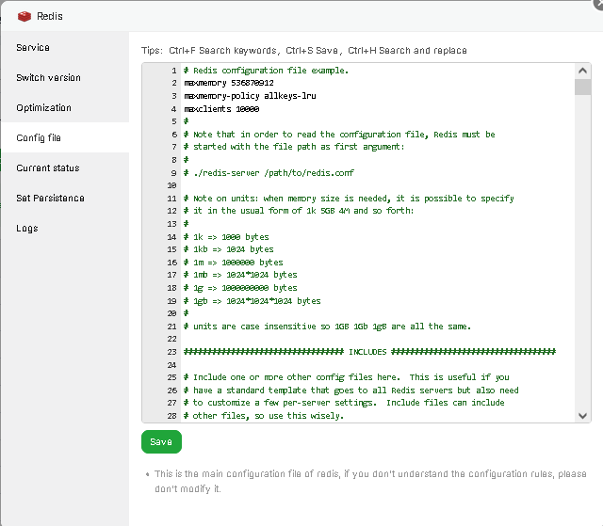Click the '# 1k => 1000 bytes' line

pyautogui.click(x=226, y=237)
